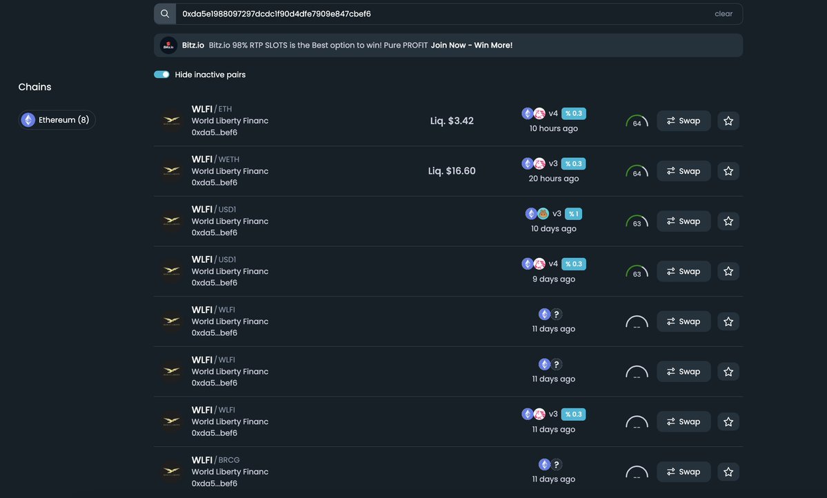This screenshot has height=498, width=827.
Task: Click the v4 label in the WLFI/ETH row
Action: pos(553,113)
